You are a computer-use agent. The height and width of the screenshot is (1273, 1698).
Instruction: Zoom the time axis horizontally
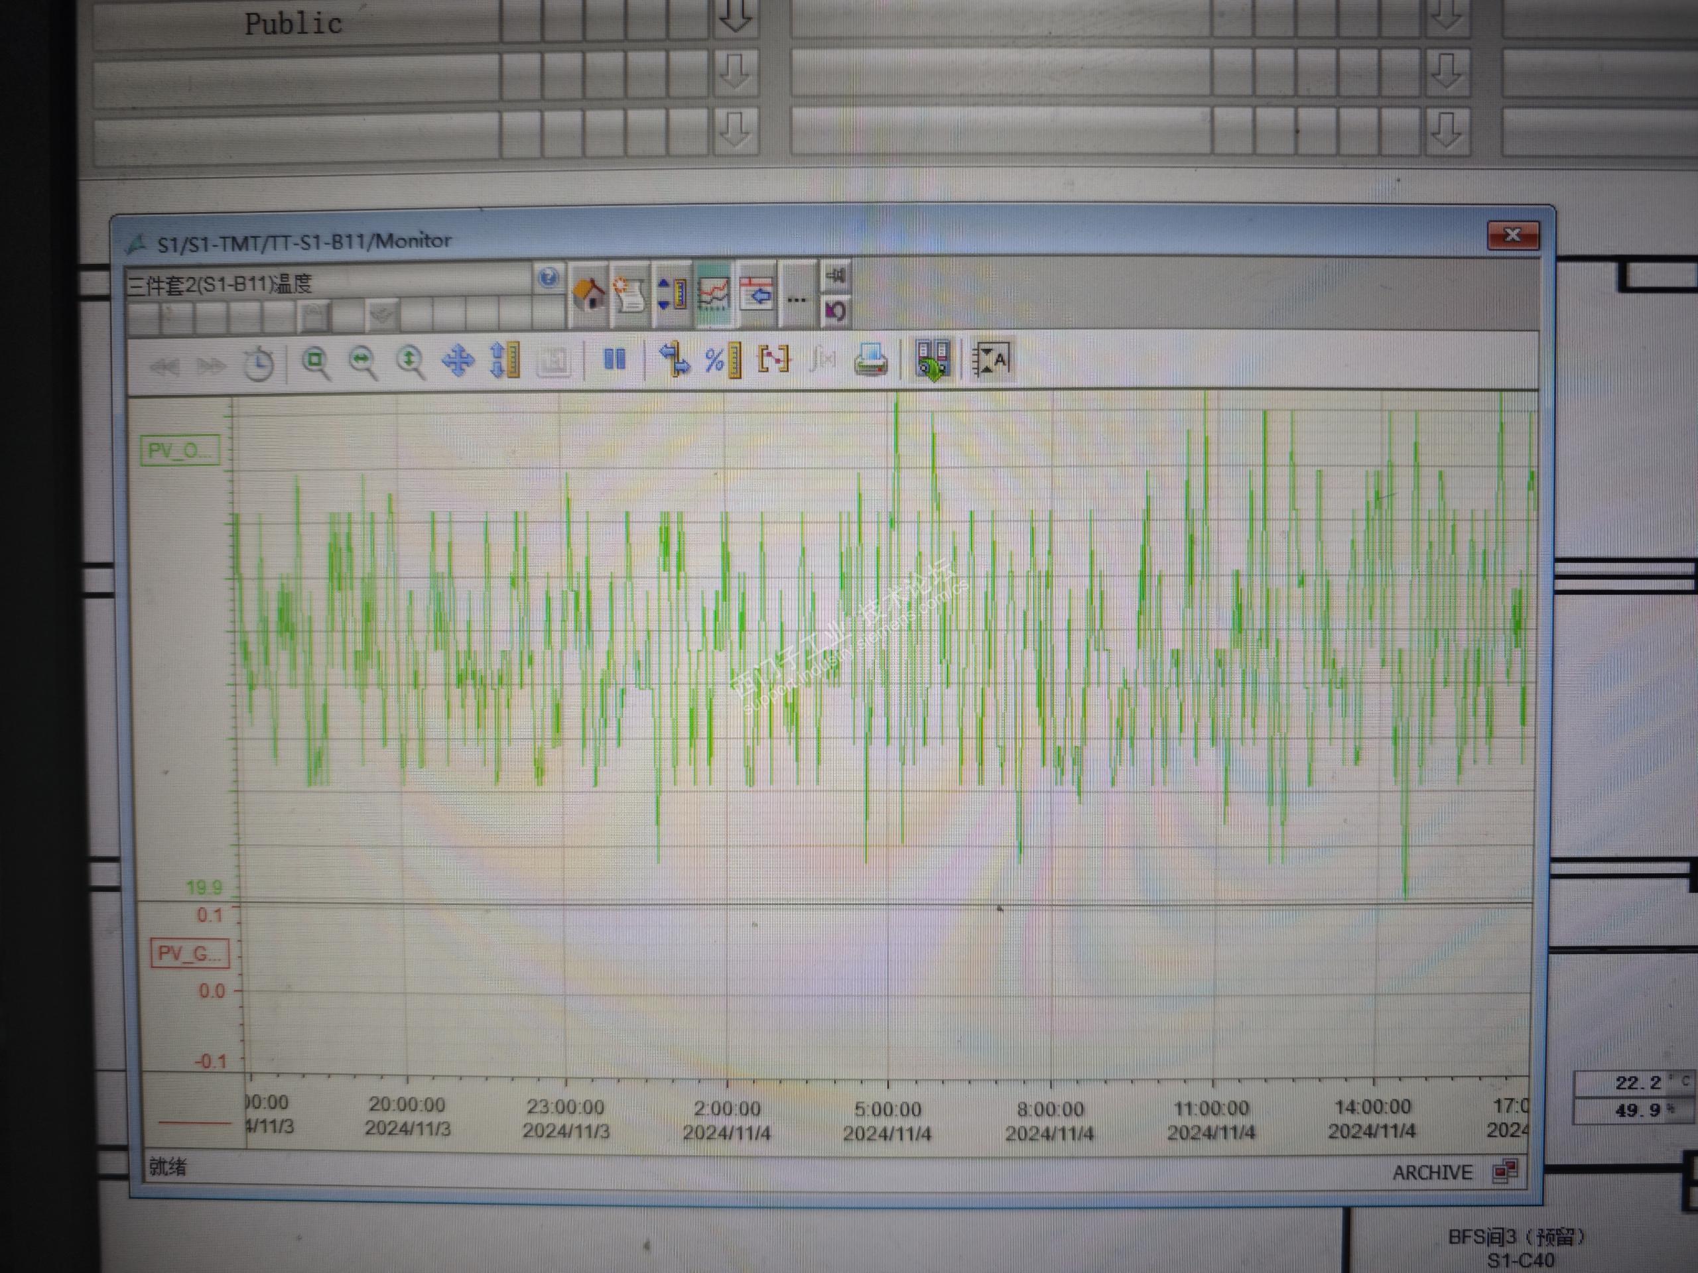tap(362, 361)
